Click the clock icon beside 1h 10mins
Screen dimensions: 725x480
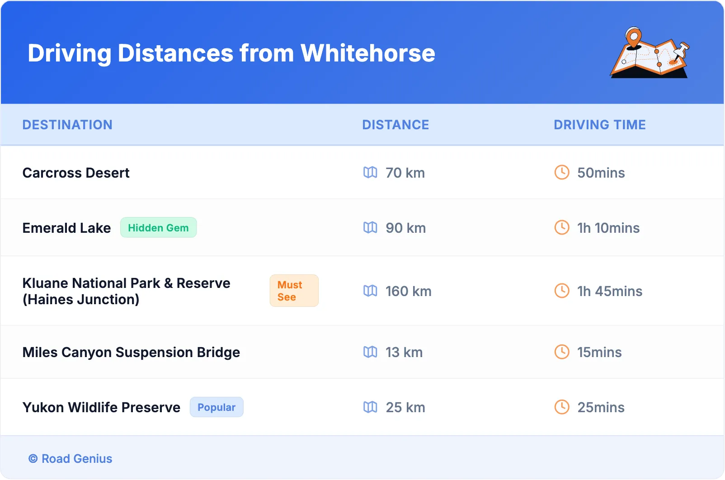click(x=562, y=227)
